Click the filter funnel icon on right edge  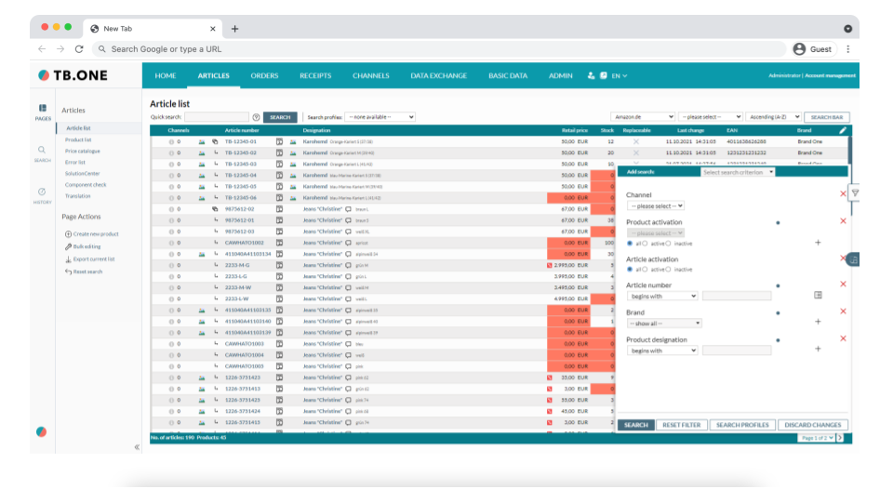[x=855, y=193]
